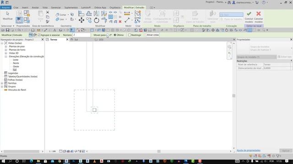This screenshot has width=293, height=164.
Task: Click the Copy tool with circles icon
Action: coord(89,20)
